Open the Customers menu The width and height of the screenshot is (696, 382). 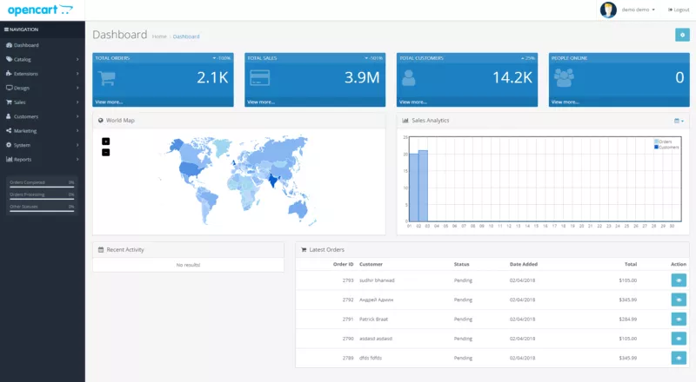(42, 116)
